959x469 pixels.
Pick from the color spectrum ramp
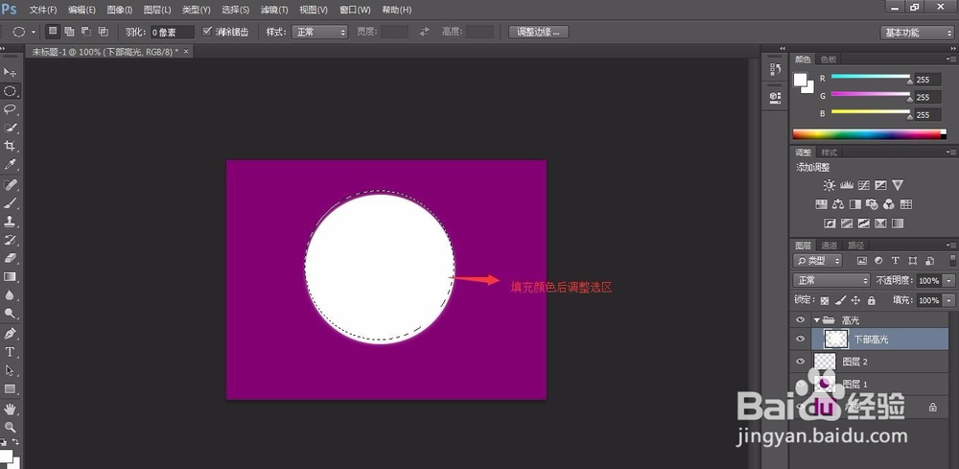click(869, 134)
